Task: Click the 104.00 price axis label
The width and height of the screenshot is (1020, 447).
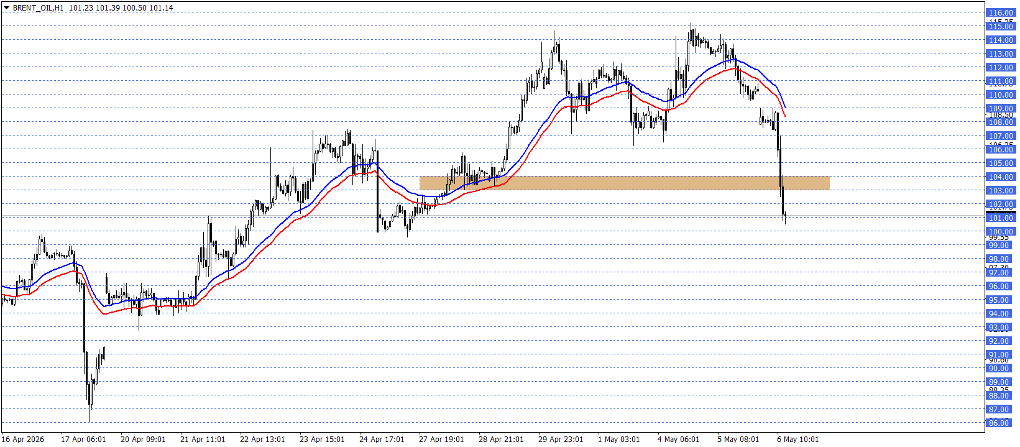Action: (x=1001, y=177)
